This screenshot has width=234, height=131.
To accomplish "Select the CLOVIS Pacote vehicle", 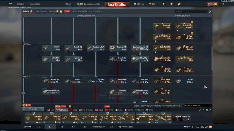I will tap(162, 92).
